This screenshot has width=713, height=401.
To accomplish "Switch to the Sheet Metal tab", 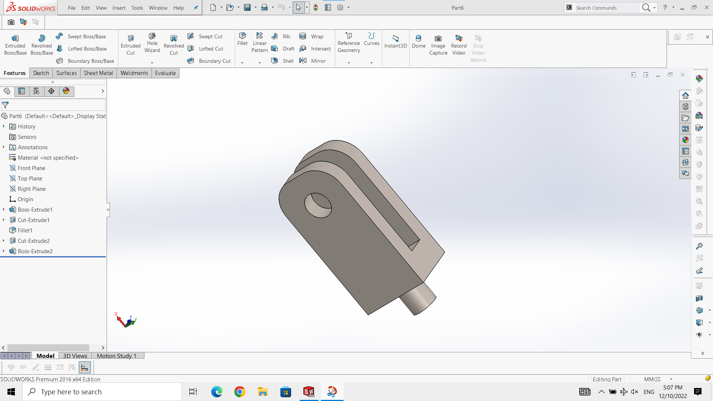I will [98, 73].
